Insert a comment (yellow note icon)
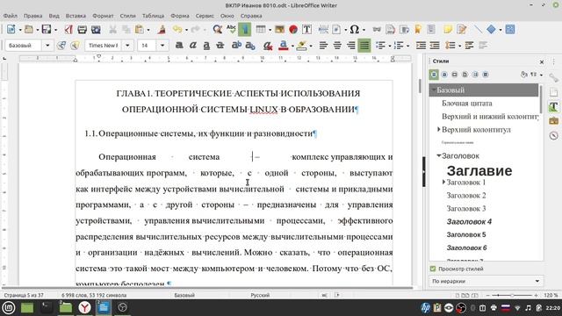Image resolution: width=562 pixels, height=316 pixels. 448,29
